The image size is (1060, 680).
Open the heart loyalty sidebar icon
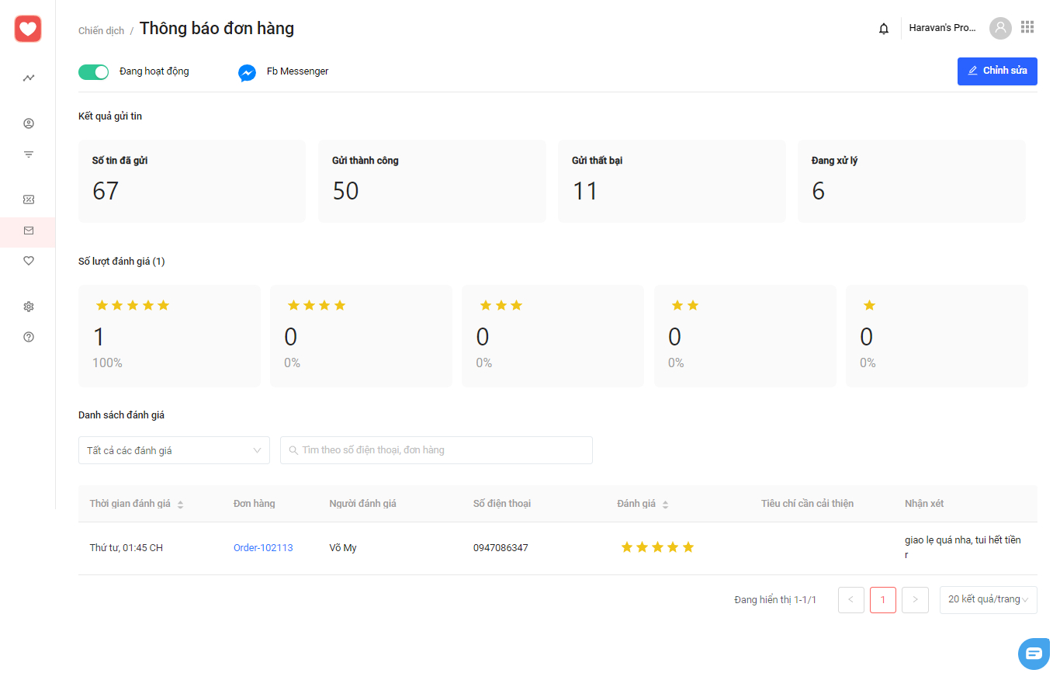(x=29, y=261)
